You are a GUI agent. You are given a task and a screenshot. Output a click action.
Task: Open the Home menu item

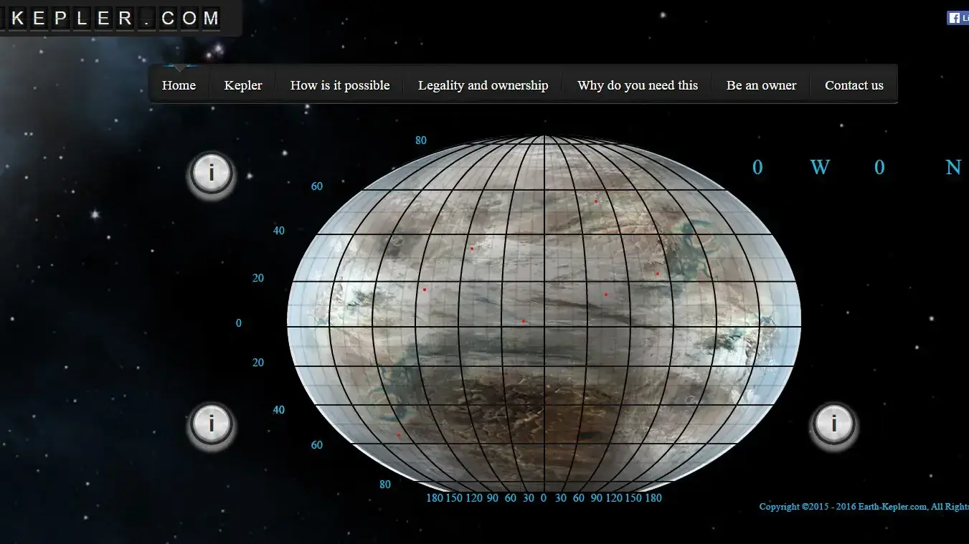[179, 85]
